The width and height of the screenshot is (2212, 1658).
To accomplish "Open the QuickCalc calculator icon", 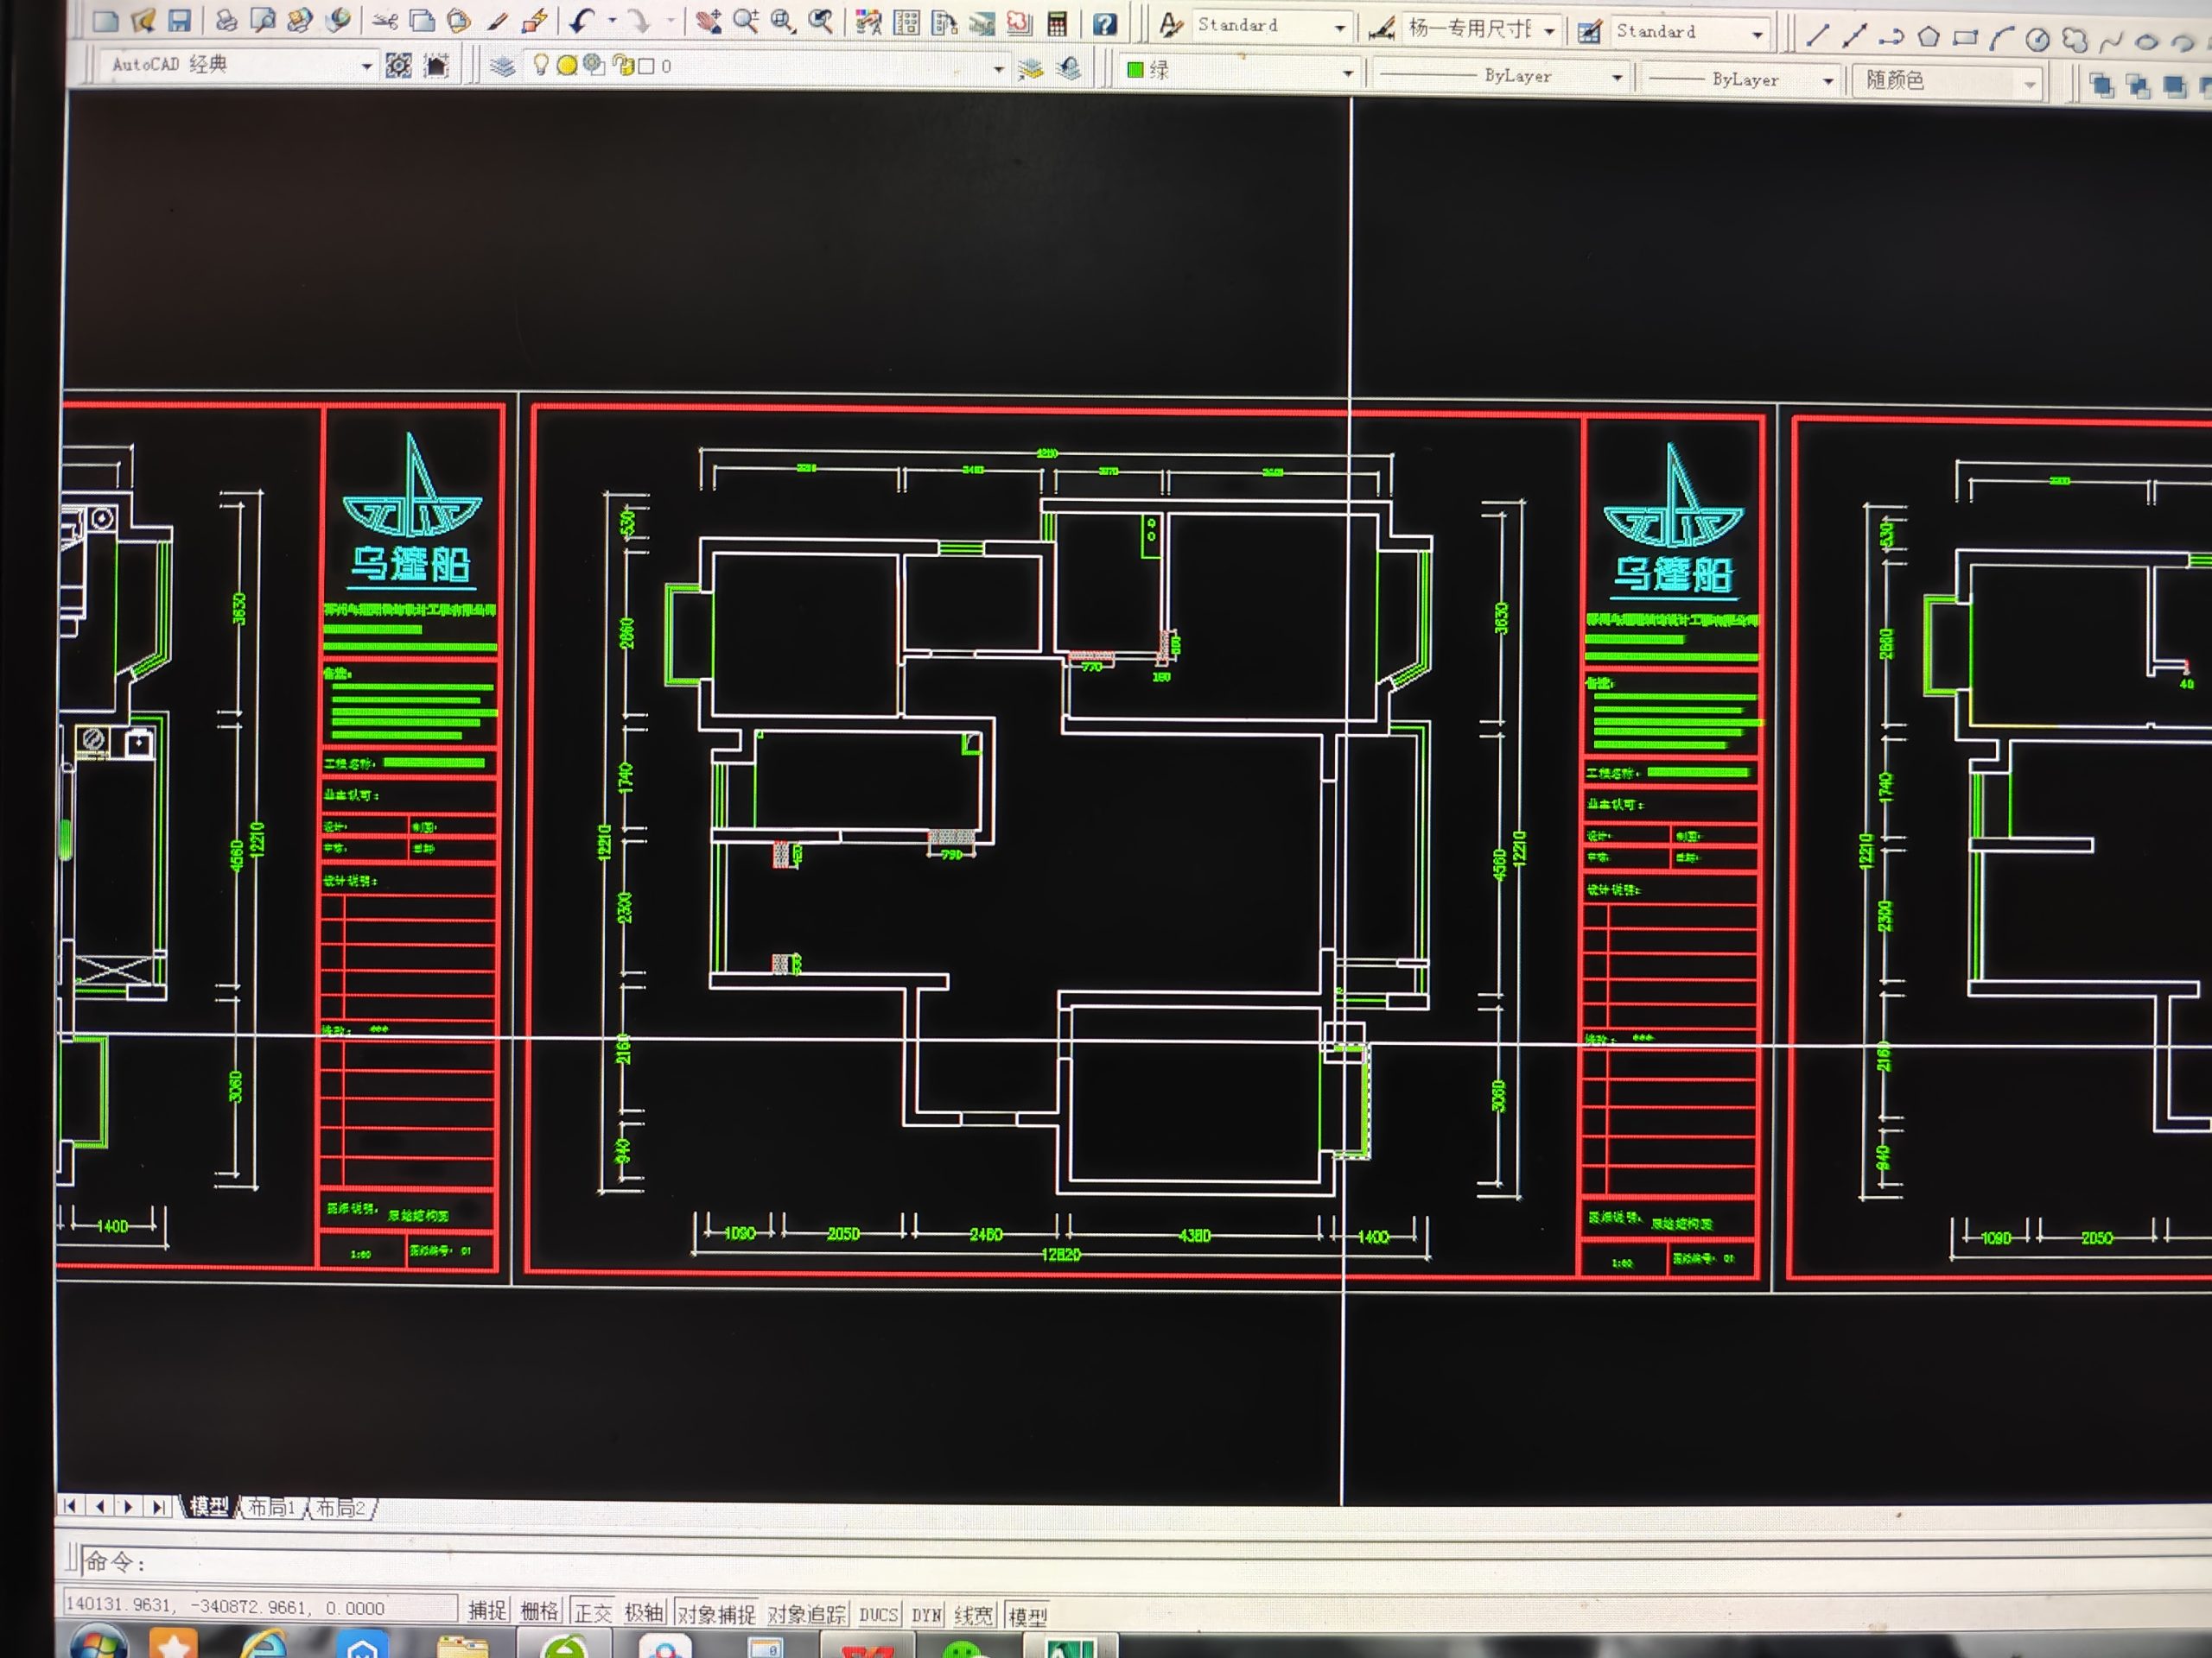I will [1057, 24].
